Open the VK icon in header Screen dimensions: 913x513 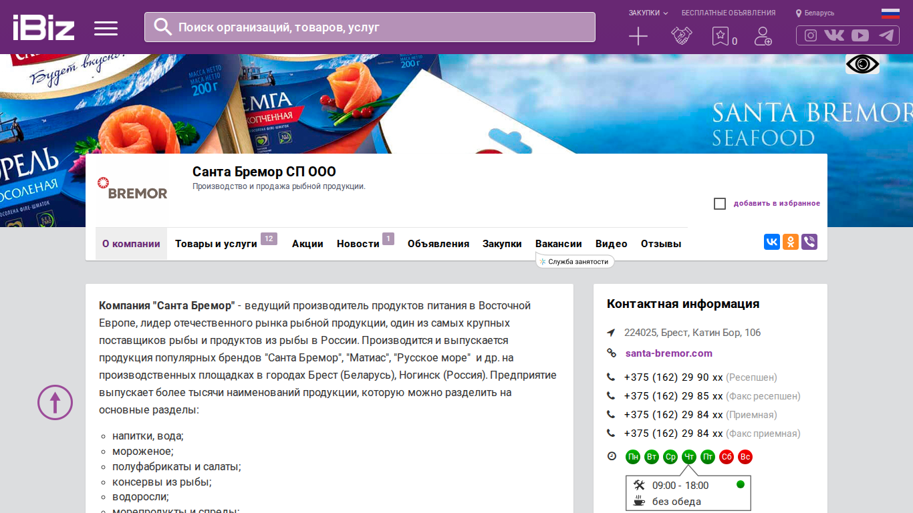coord(834,35)
